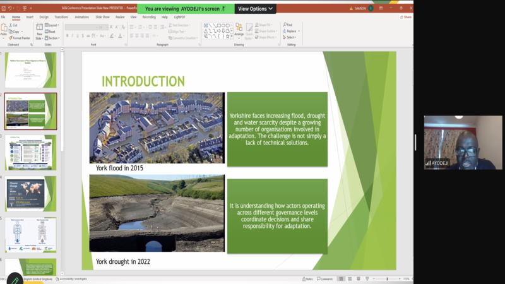Switch to the Slide Show ribbon tab
Screen dimensions: 505x284
point(102,17)
